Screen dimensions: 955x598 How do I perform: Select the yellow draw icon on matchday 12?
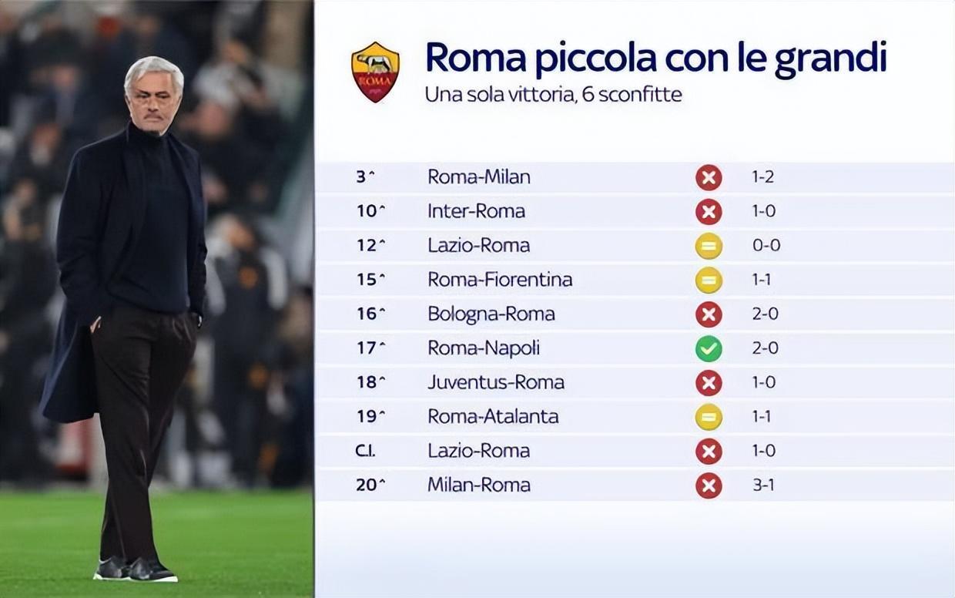click(x=709, y=246)
